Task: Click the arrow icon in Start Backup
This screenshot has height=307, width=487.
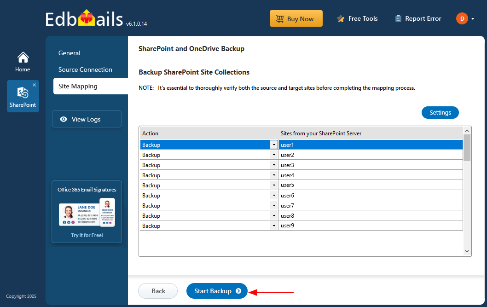Action: point(238,291)
